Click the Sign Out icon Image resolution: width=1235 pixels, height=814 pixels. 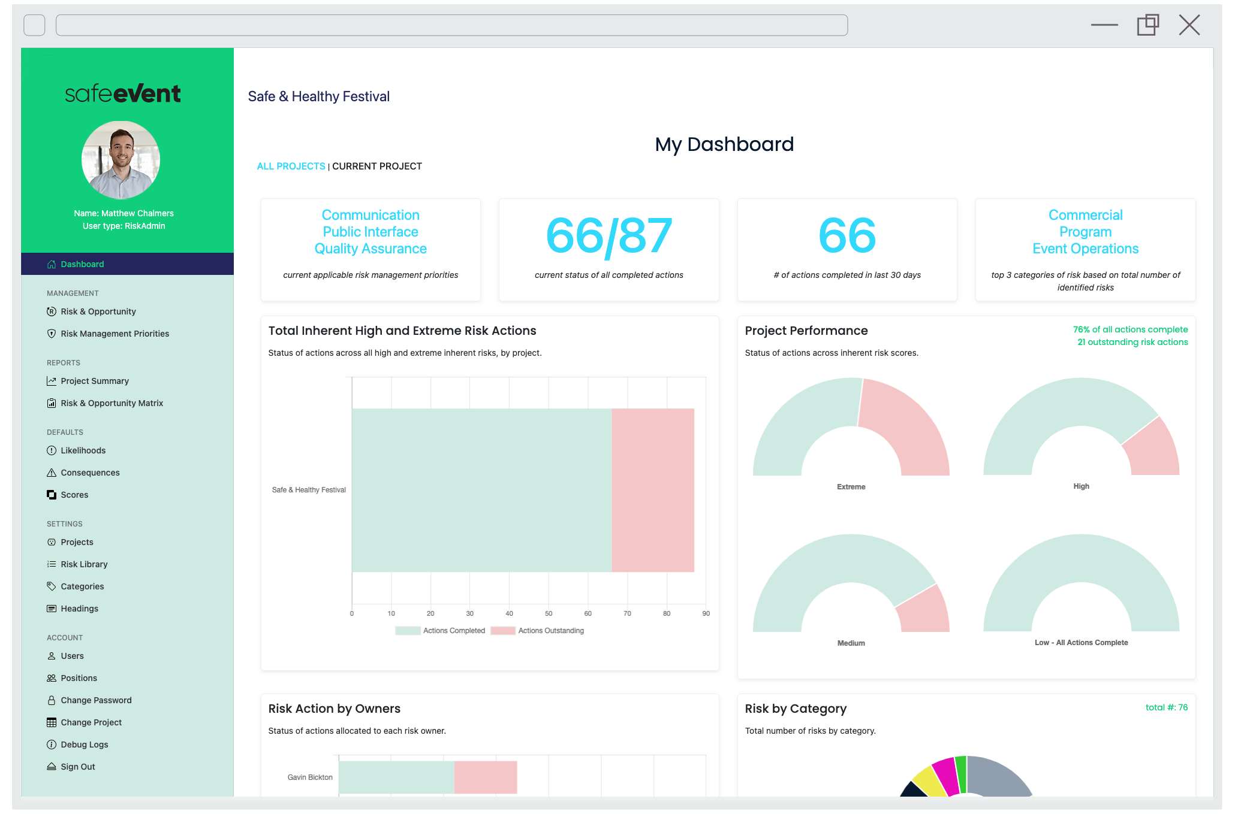pyautogui.click(x=52, y=767)
